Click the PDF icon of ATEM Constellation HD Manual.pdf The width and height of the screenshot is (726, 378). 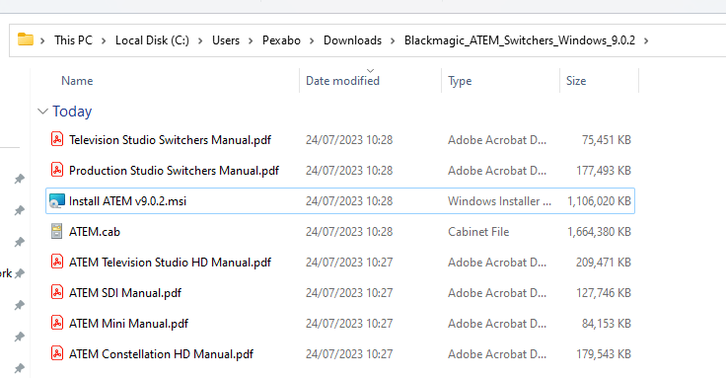(x=57, y=353)
